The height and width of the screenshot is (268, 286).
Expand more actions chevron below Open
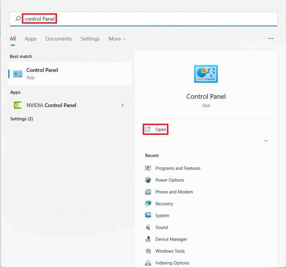click(266, 141)
